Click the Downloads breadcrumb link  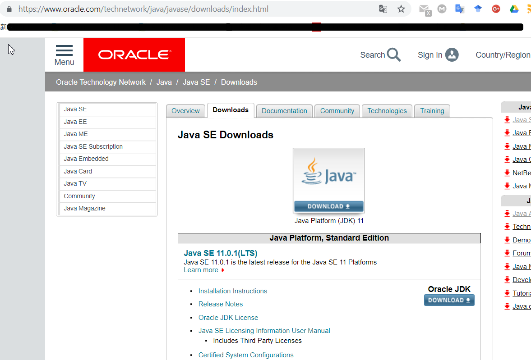(239, 82)
